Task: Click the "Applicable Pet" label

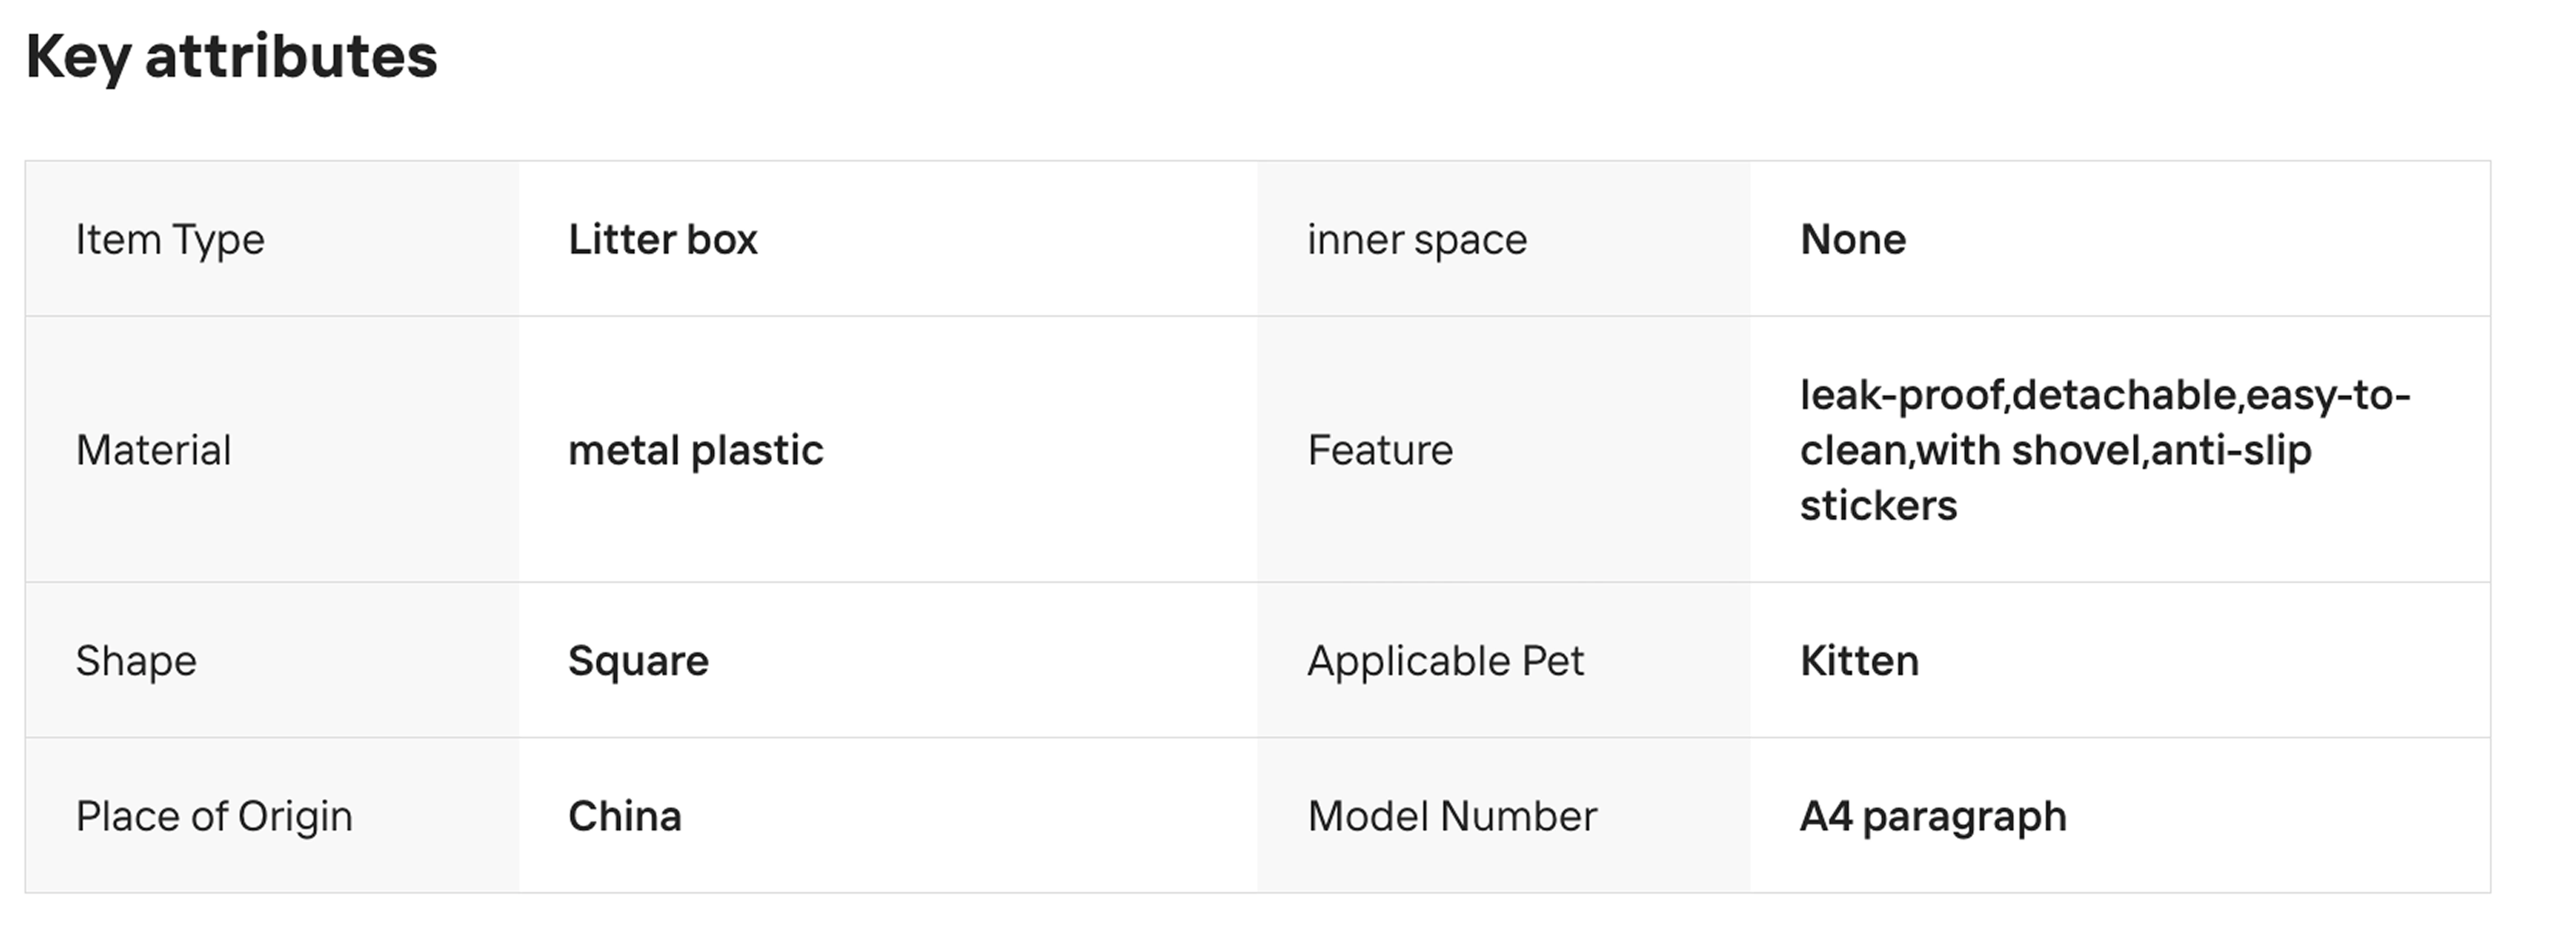Action: click(x=1445, y=661)
